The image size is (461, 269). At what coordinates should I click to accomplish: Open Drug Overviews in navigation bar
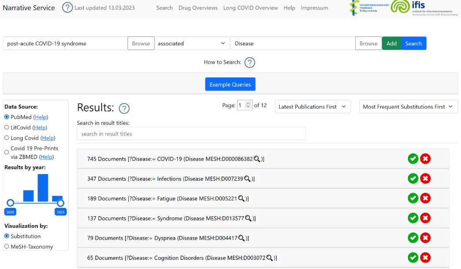[x=198, y=8]
